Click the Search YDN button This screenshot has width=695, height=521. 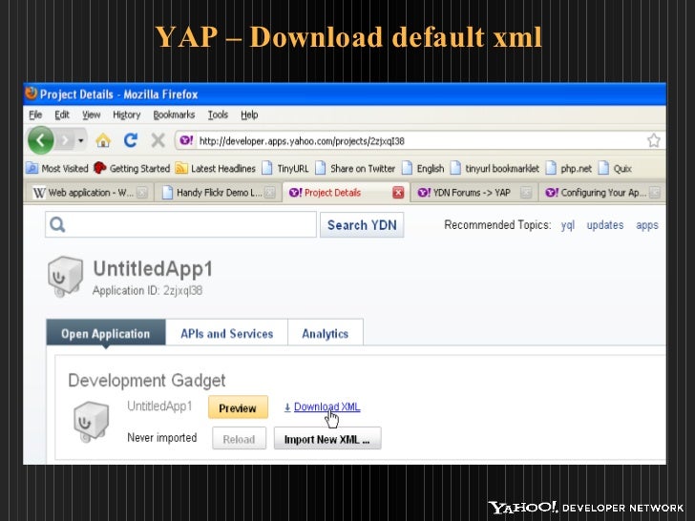tap(362, 225)
